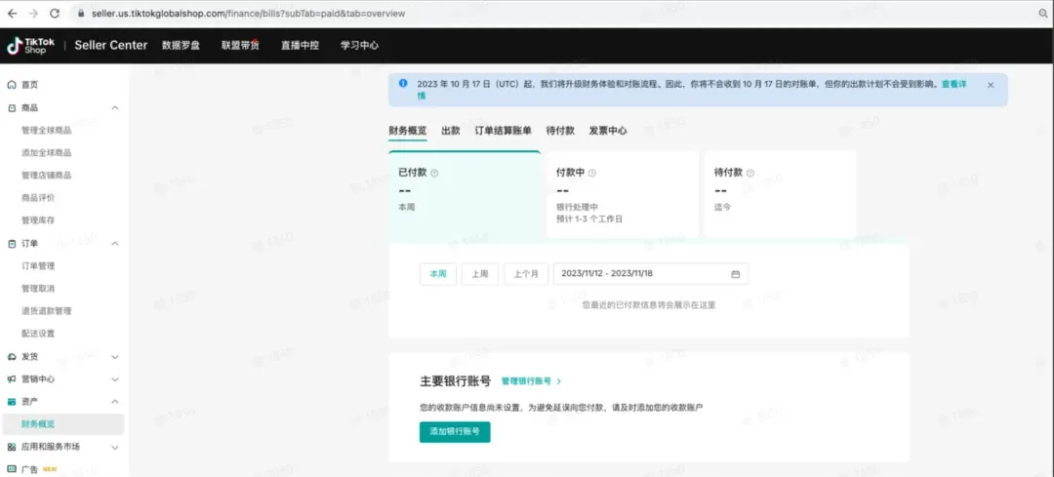
Task: Open the 管理银行账号 link
Action: coord(530,381)
